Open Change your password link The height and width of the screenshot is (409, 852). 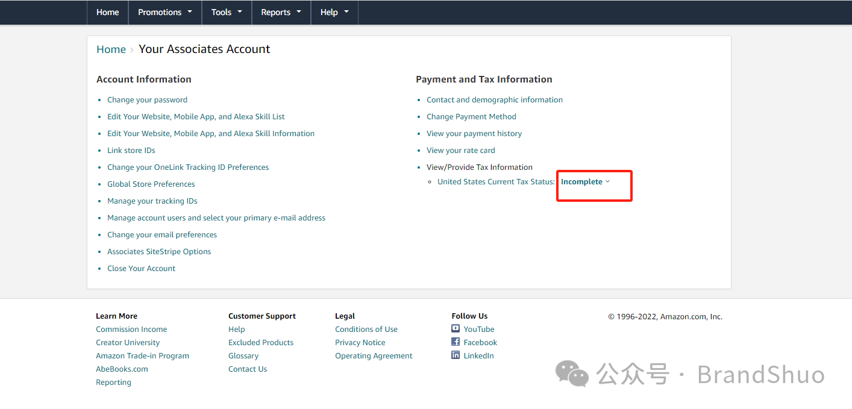coord(147,100)
